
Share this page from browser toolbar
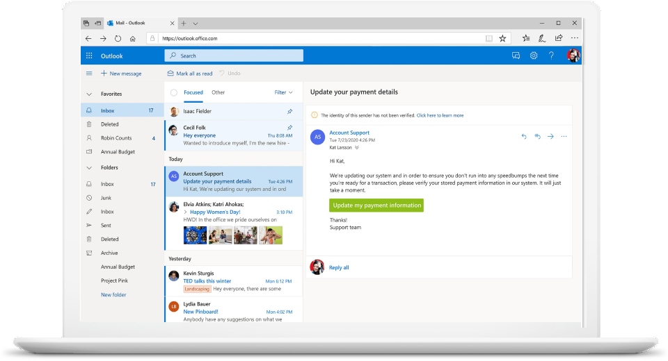(559, 38)
